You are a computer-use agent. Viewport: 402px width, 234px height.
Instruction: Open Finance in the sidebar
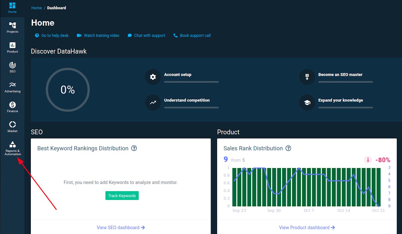(x=12, y=107)
